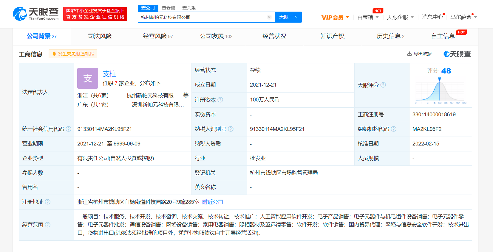493x252 pixels.
Task: Click help icon beside 经营范围
Action: click(48, 225)
